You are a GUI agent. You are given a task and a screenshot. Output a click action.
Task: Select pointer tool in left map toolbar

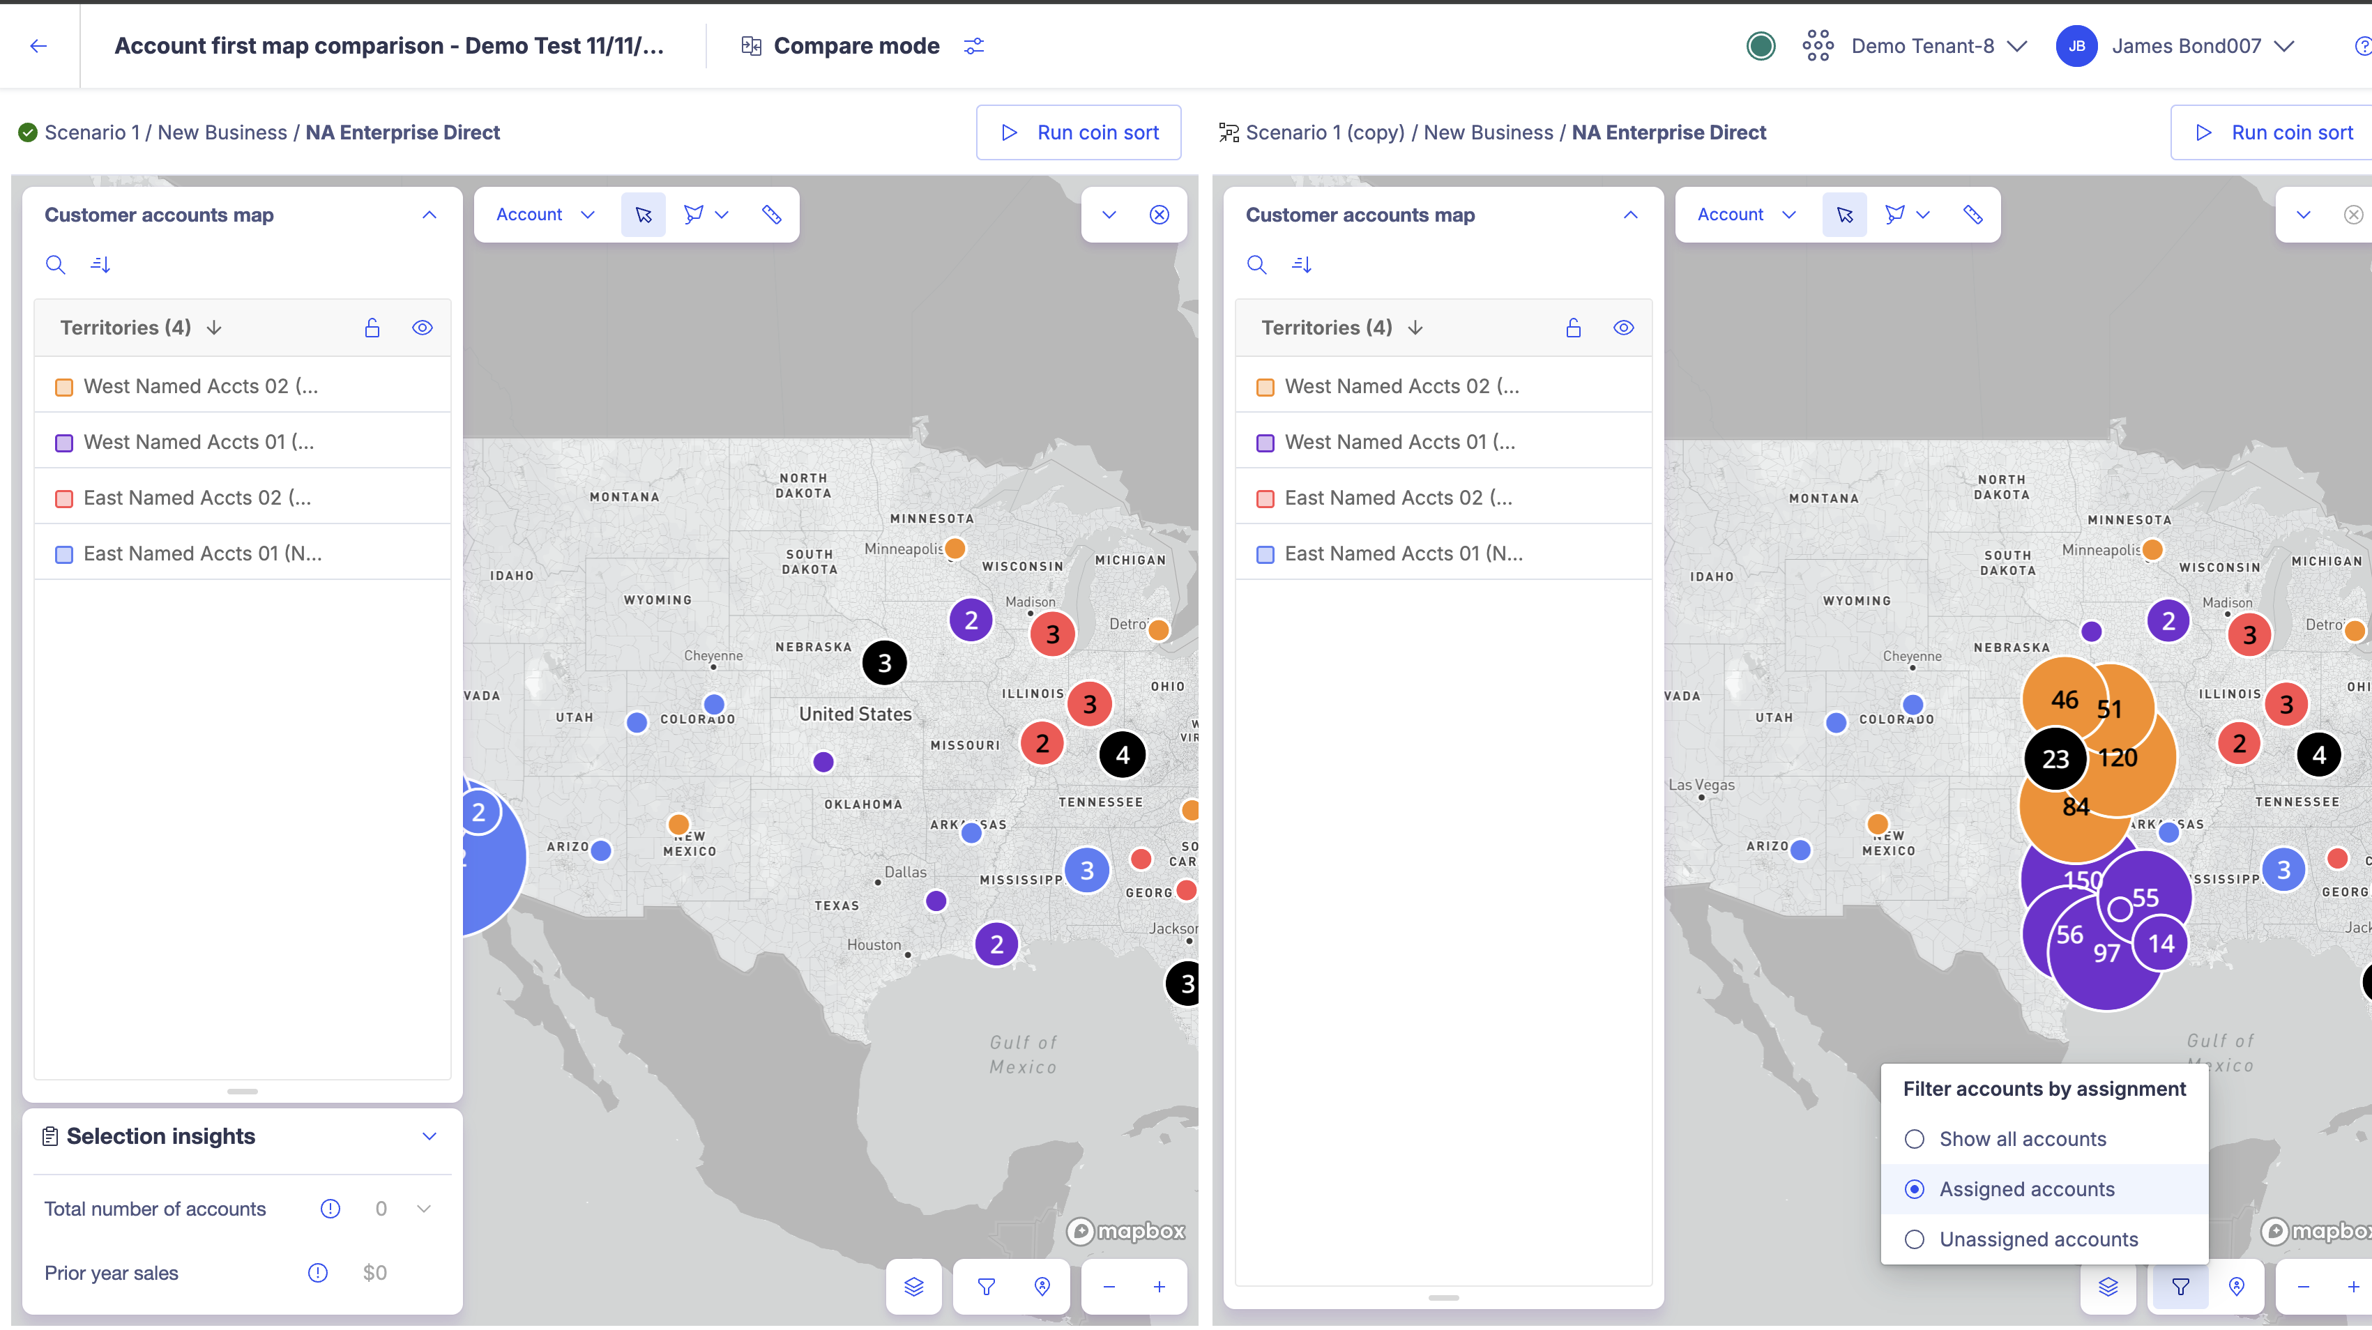pos(643,215)
